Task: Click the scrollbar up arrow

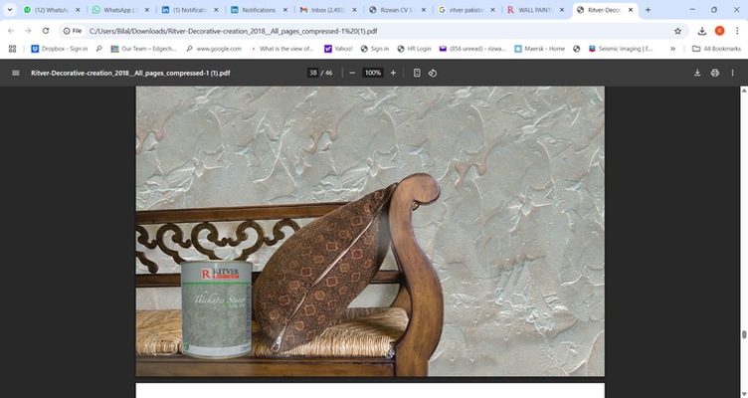Action: (744, 90)
